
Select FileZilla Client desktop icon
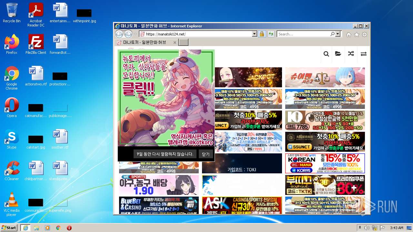coord(36,44)
